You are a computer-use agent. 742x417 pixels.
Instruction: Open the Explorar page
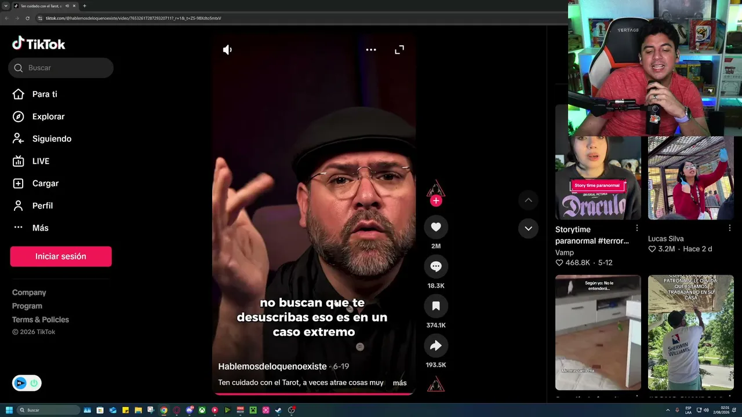(x=38, y=116)
